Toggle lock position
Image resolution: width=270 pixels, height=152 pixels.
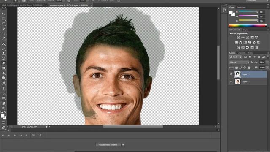point(245,68)
